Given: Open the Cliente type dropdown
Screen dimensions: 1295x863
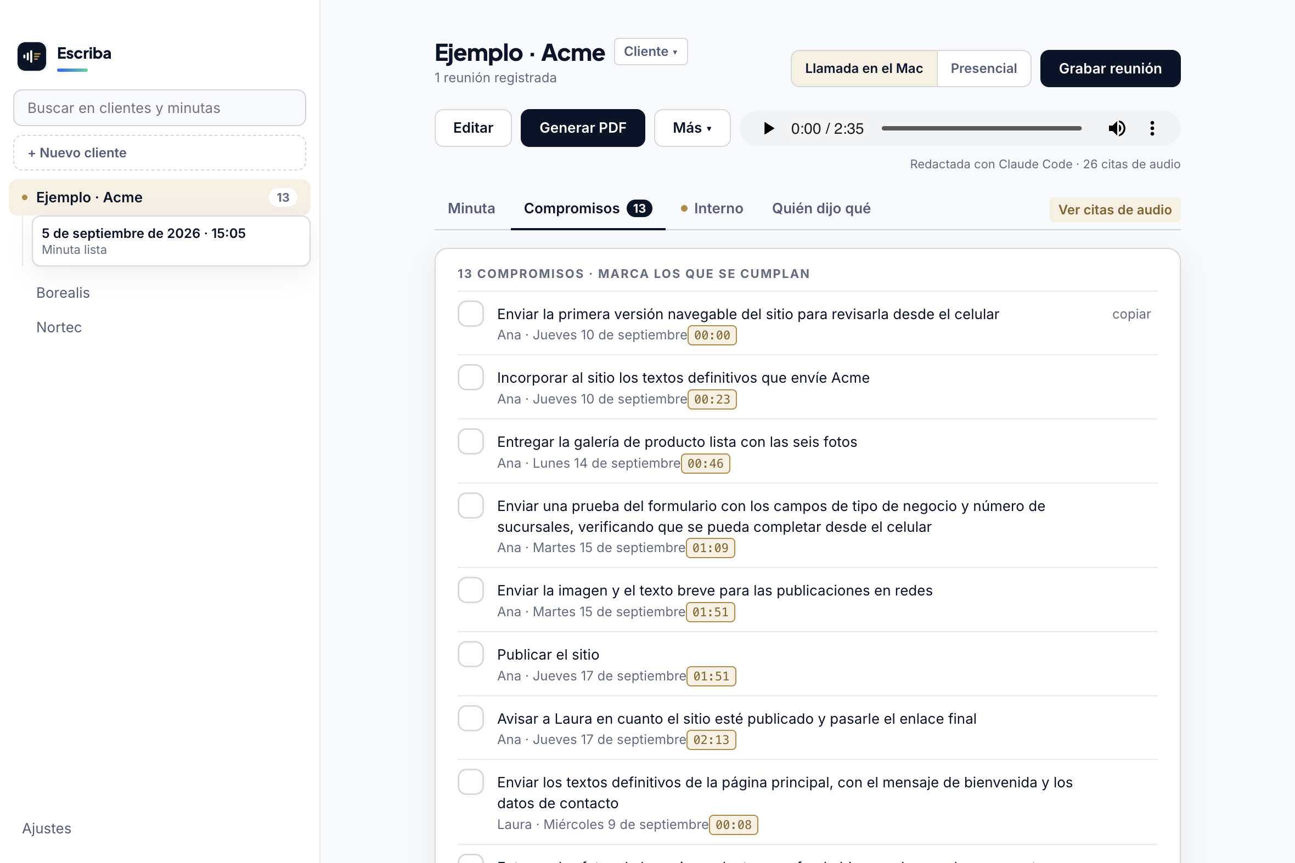Looking at the screenshot, I should tap(651, 51).
